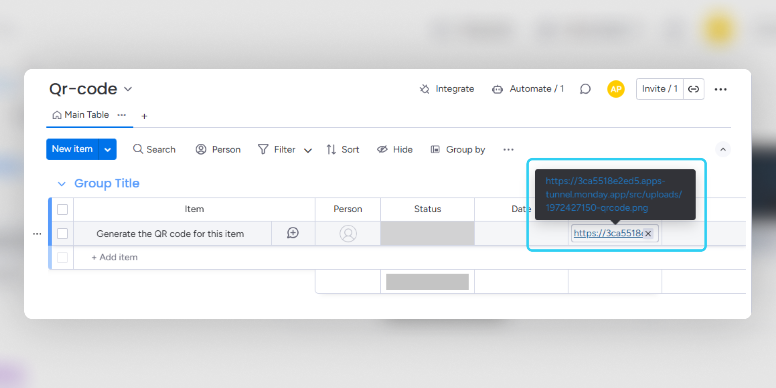Viewport: 776px width, 388px height.
Task: Click the Date column header
Action: [521, 209]
